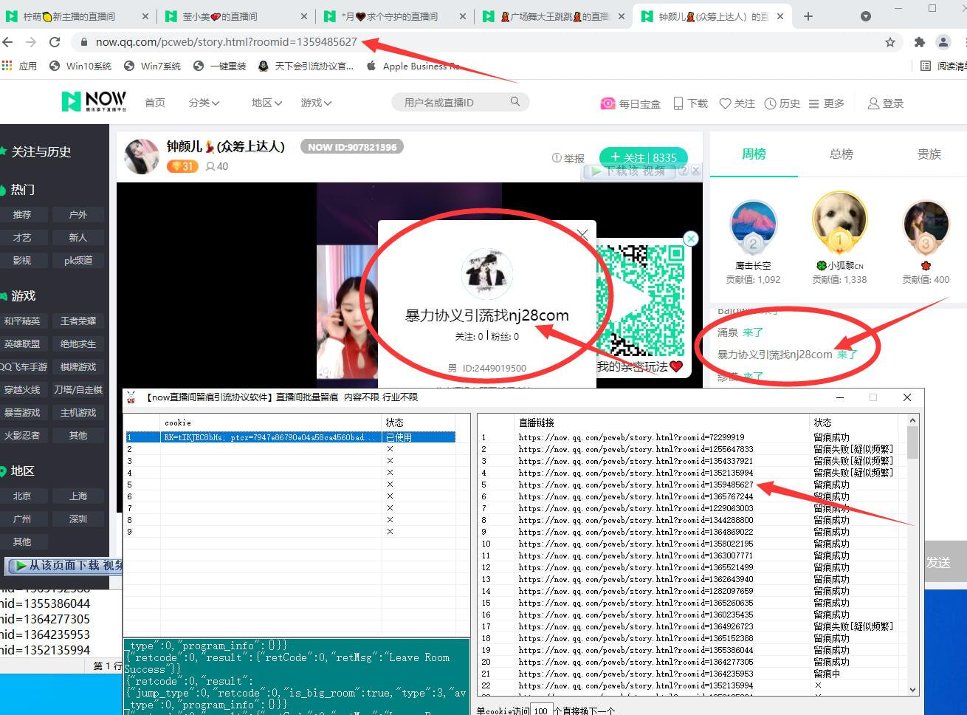
Task: Switch to the 莹小美 live room tab
Action: [x=236, y=16]
